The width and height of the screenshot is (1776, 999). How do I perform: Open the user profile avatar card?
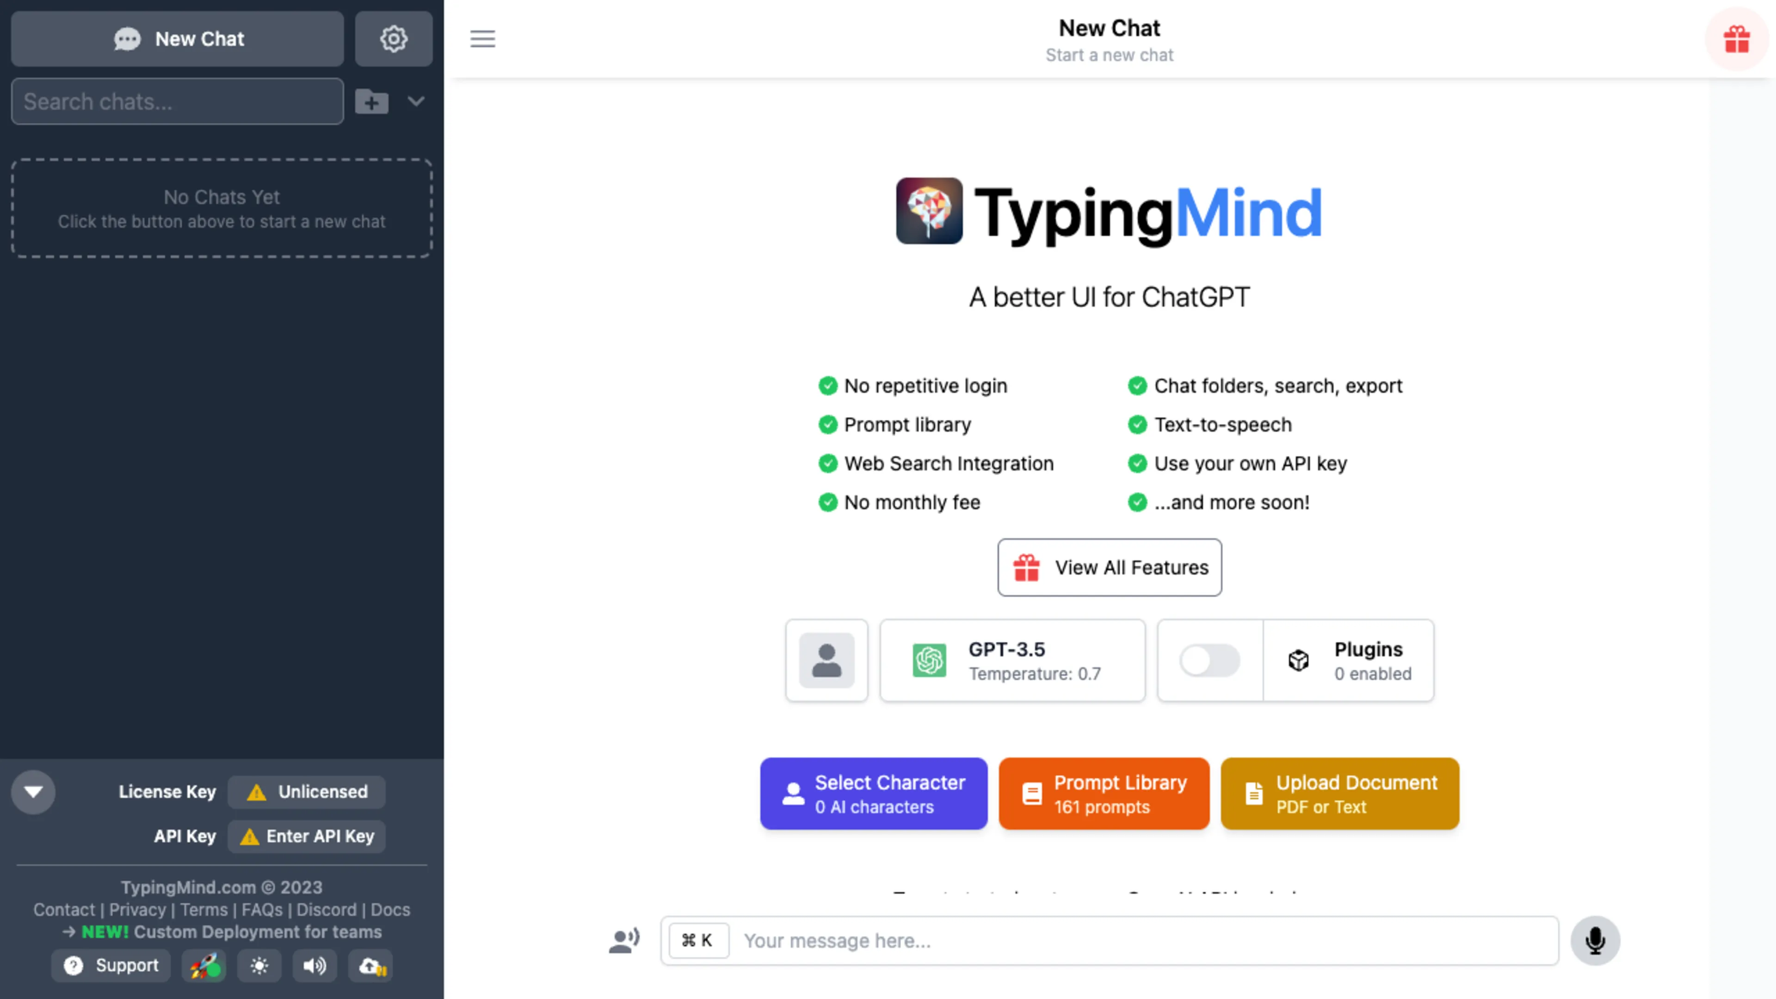coord(826,660)
